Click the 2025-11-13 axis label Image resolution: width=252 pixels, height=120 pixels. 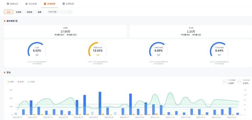pos(170,117)
